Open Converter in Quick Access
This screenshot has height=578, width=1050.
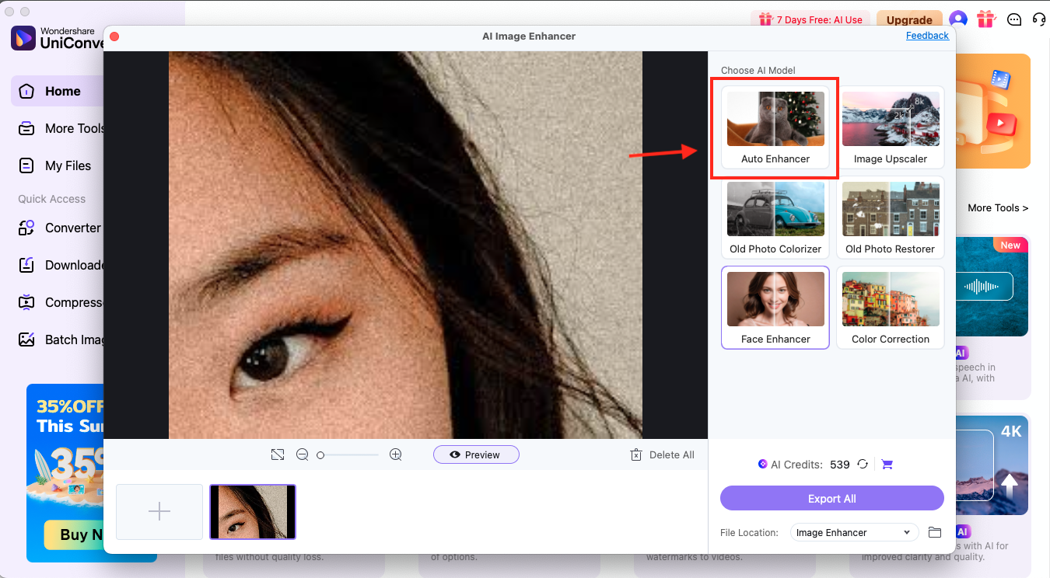click(x=58, y=228)
